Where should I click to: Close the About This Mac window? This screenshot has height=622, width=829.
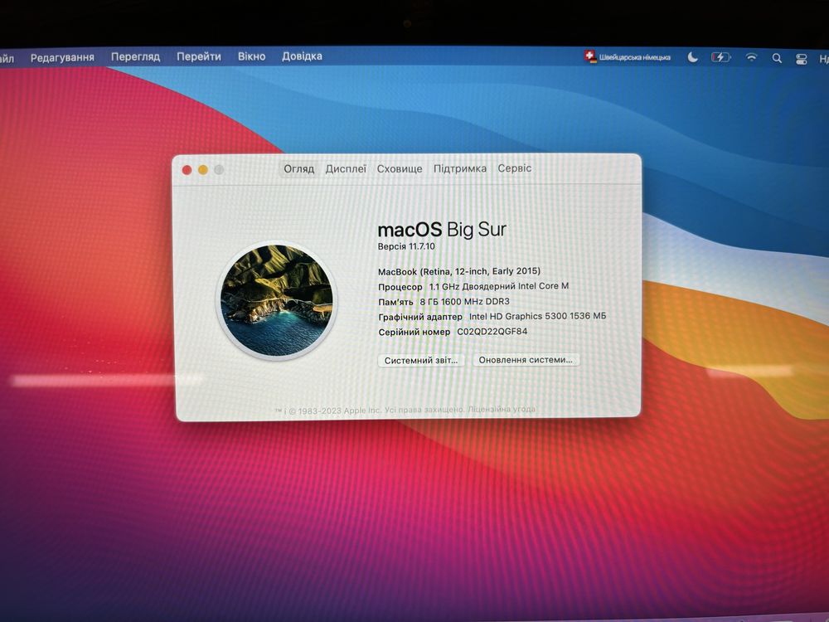[187, 170]
